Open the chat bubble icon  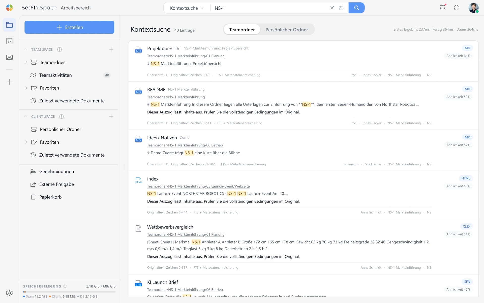(x=457, y=8)
